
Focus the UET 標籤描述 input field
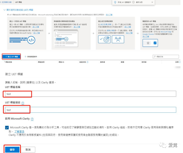pyautogui.click(x=91, y=110)
